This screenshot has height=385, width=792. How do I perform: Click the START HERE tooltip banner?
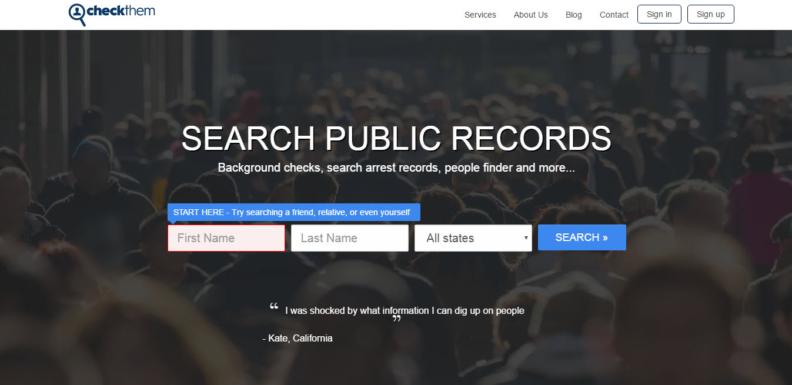[x=294, y=212]
